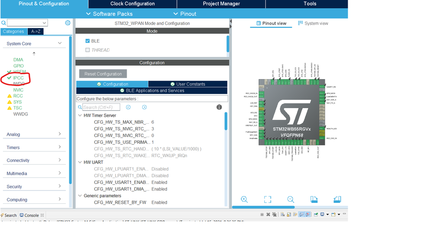432x243 pixels.
Task: Rotate the chip pinout counter-clockwise
Action: 337,199
